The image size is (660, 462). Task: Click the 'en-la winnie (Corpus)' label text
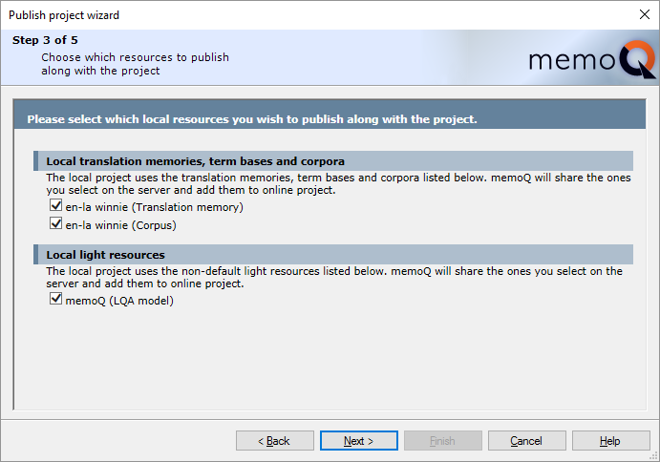pos(120,225)
